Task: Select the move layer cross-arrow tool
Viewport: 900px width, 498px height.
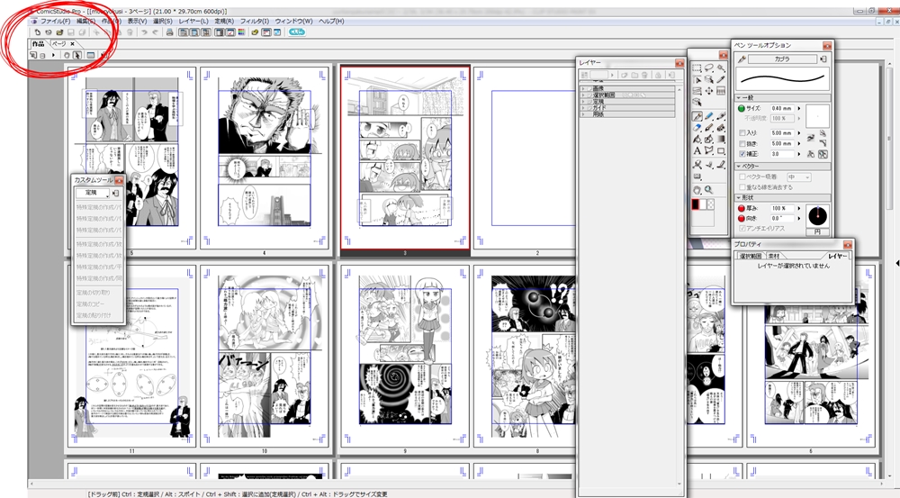Action: coord(709,91)
